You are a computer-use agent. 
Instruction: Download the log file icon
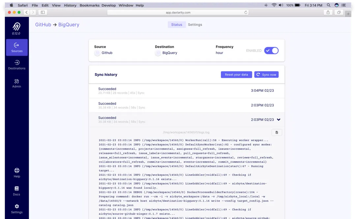[277, 133]
